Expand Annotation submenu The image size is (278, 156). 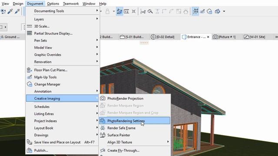click(x=63, y=91)
